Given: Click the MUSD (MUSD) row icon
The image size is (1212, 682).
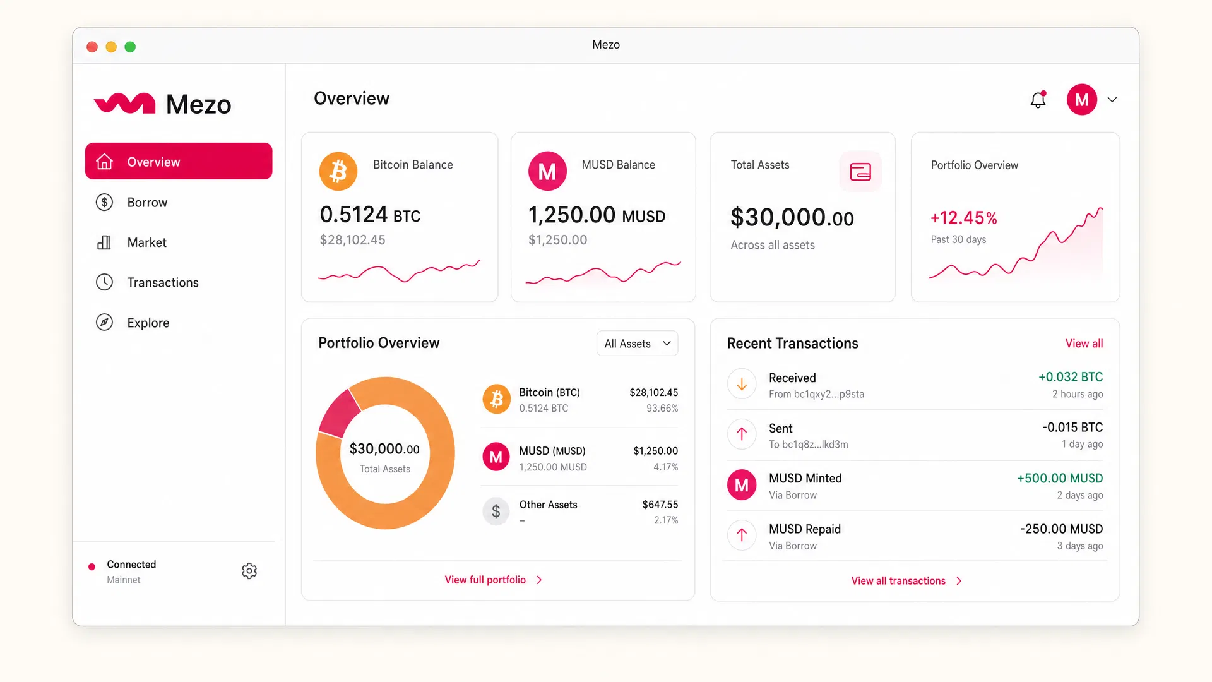Looking at the screenshot, I should point(496,457).
